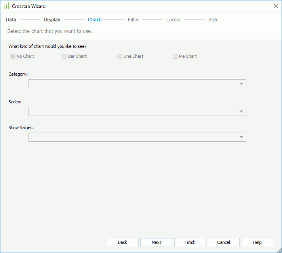Open the Category dropdown list
Image resolution: width=282 pixels, height=253 pixels.
pyautogui.click(x=137, y=84)
